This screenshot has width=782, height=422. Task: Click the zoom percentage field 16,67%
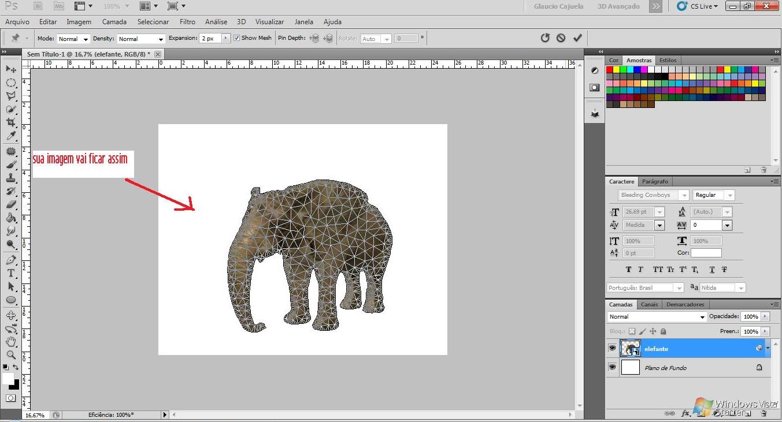[35, 415]
